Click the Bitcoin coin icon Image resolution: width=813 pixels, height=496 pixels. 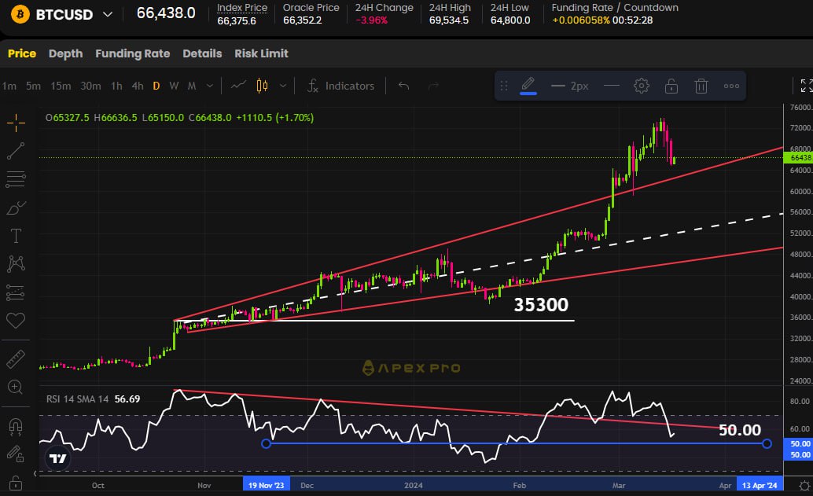click(x=20, y=14)
